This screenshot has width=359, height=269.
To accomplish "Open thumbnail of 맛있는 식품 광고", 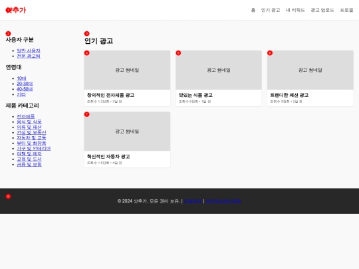I will tap(219, 70).
